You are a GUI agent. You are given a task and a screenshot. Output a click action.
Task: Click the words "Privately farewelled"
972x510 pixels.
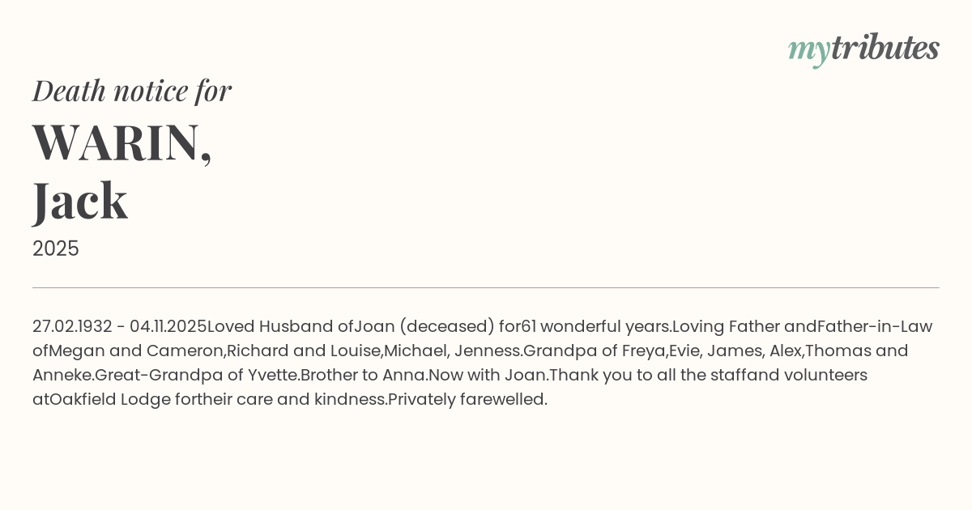tap(467, 399)
